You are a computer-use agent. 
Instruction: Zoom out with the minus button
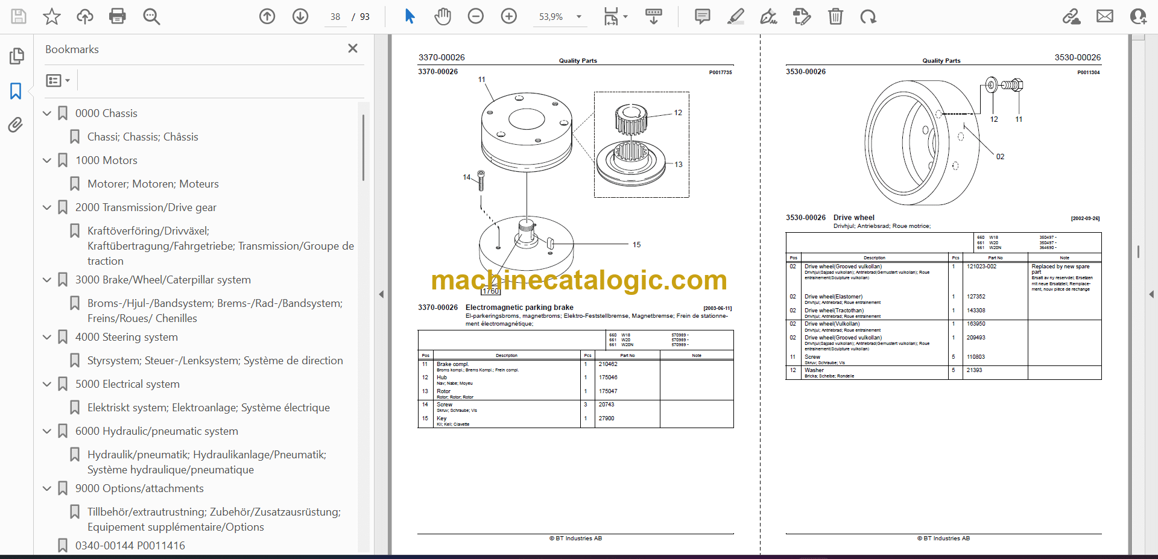pyautogui.click(x=476, y=16)
